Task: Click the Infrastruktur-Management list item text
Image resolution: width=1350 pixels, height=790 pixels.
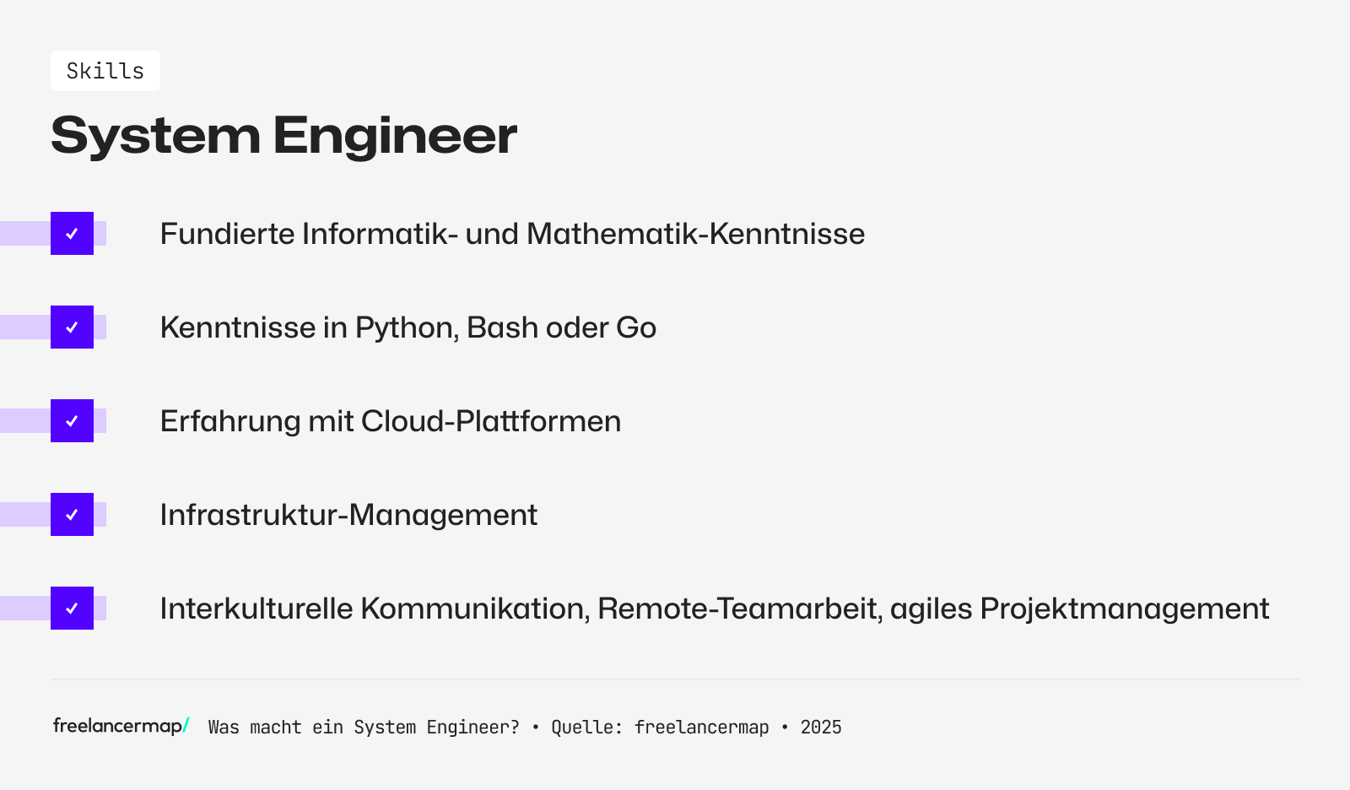Action: (x=348, y=515)
